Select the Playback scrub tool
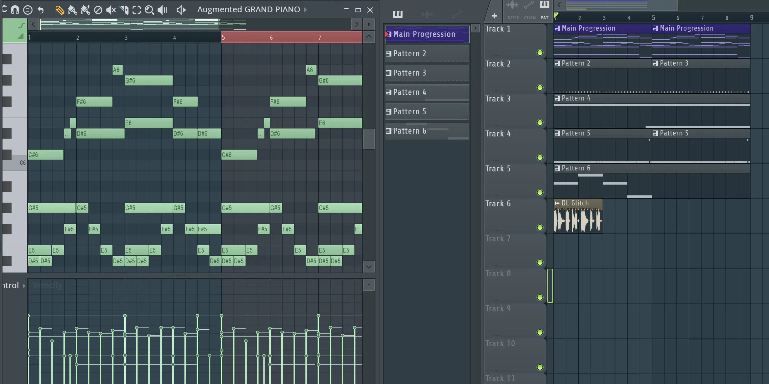This screenshot has width=769, height=384. 162,10
